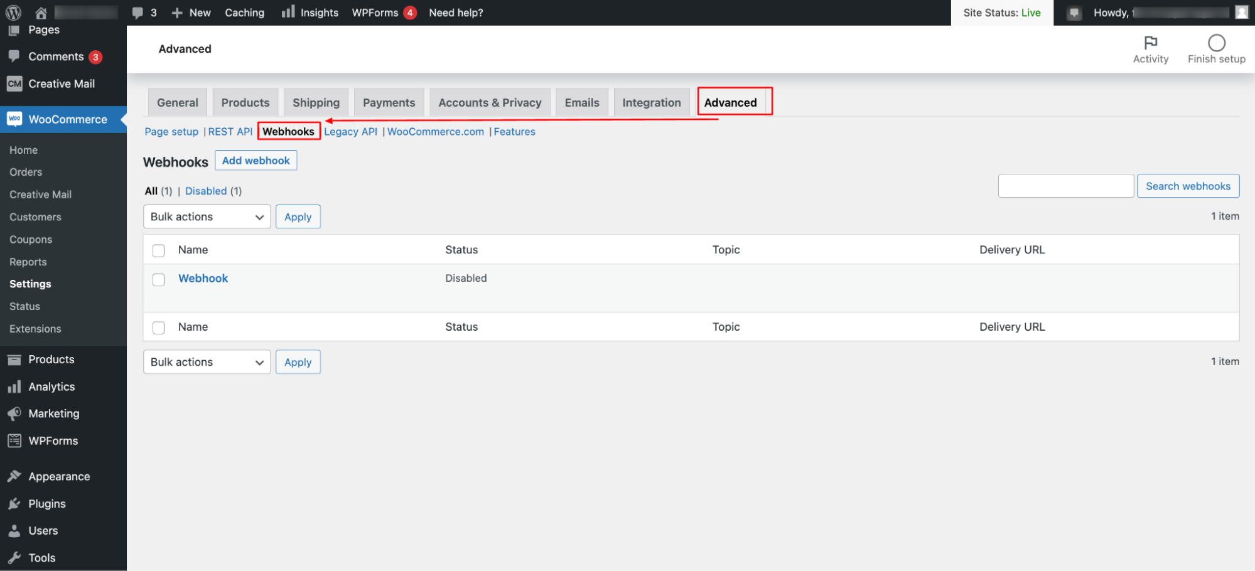Open the Legacy API settings link
This screenshot has width=1255, height=571.
(x=350, y=131)
